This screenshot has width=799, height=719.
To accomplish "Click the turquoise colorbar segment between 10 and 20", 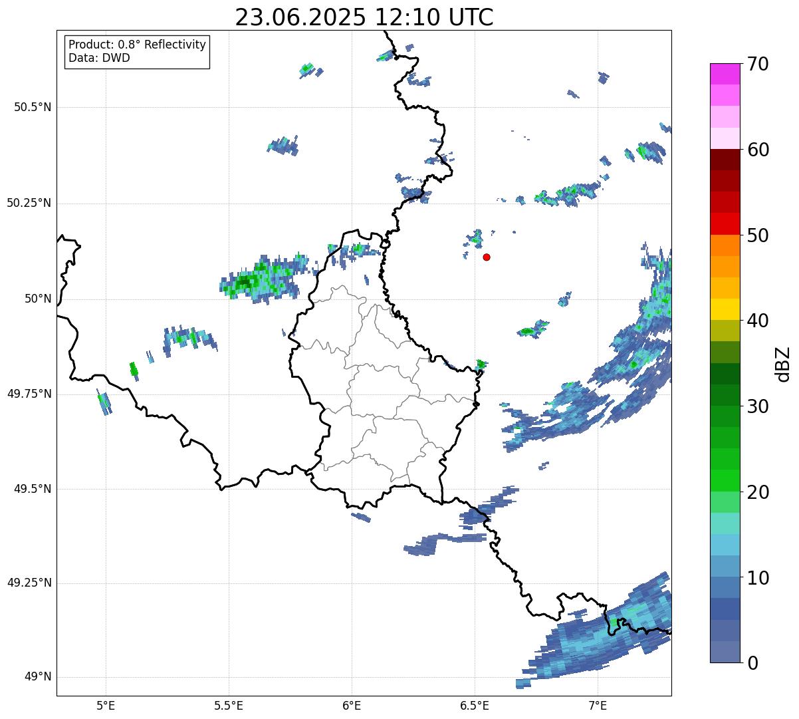I will (x=725, y=523).
